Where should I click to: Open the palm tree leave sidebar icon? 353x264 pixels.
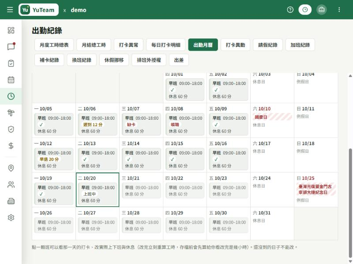[11, 113]
